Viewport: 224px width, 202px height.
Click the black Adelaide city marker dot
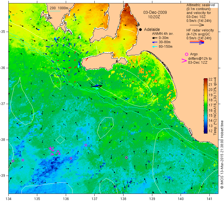point(141,30)
